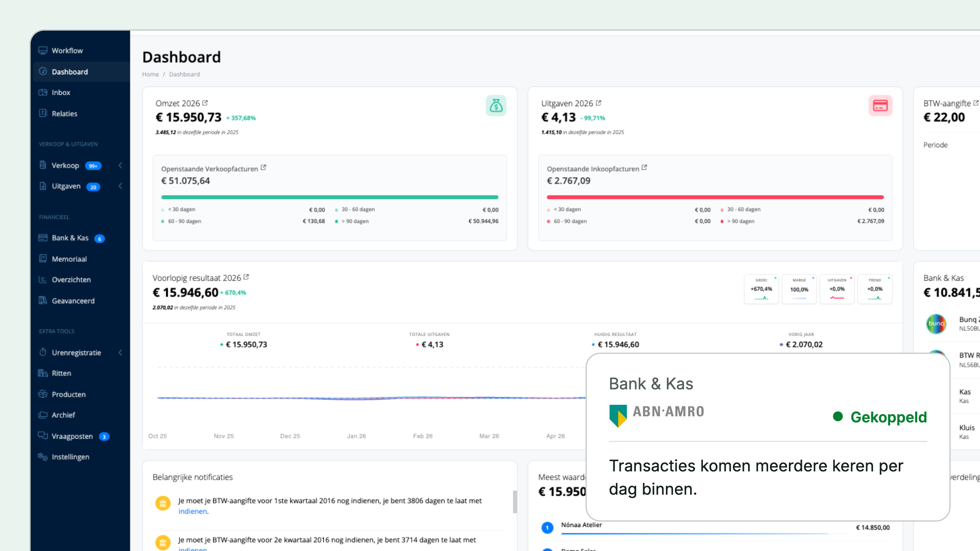Click the Instellingen gear icon
The image size is (980, 551).
(x=43, y=456)
